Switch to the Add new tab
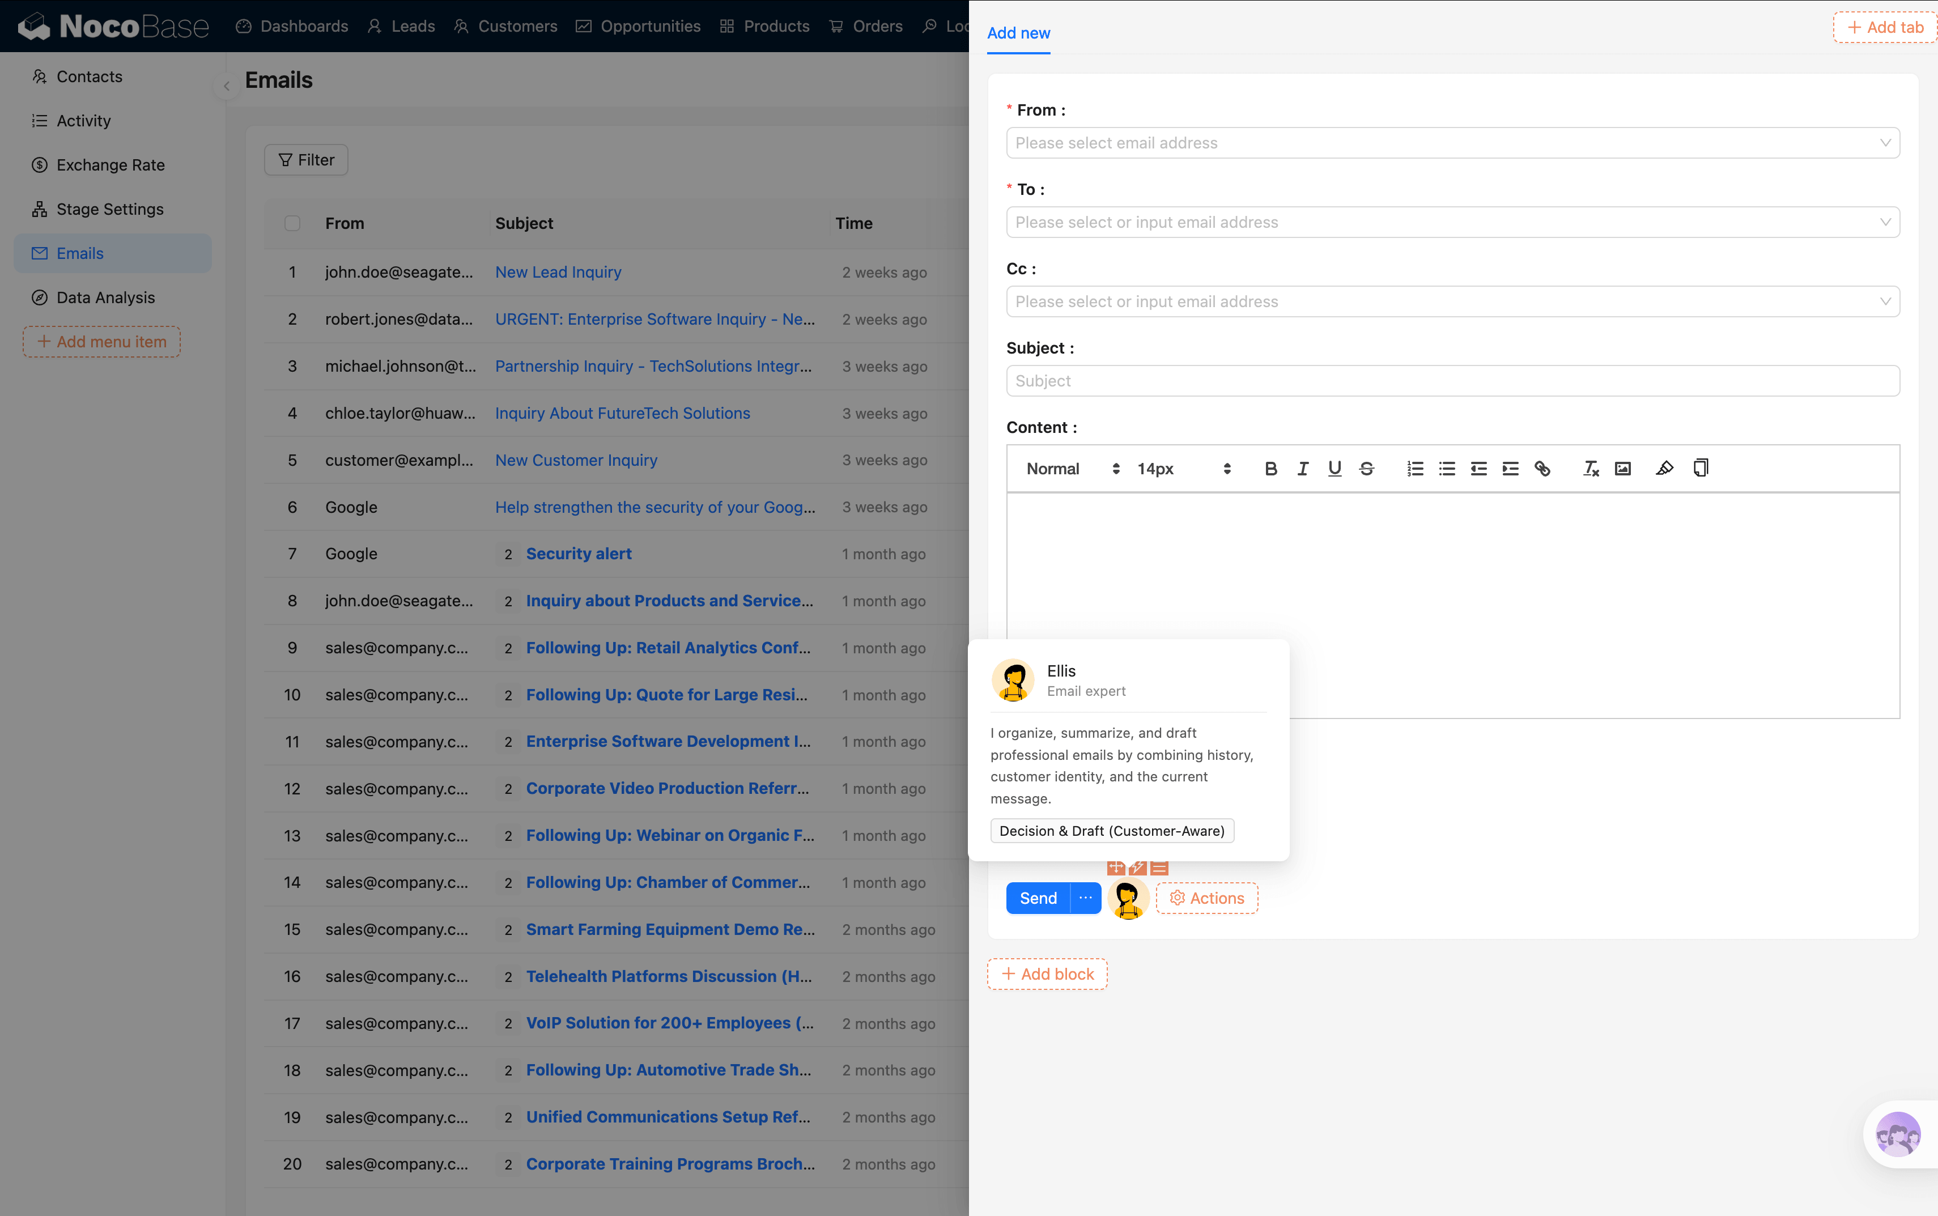This screenshot has height=1216, width=1938. click(1018, 33)
